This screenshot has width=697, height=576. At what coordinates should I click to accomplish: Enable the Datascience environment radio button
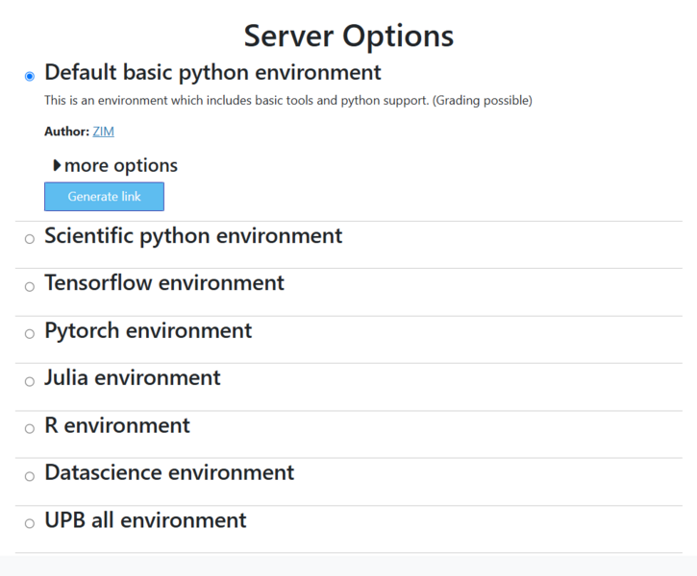[x=30, y=476]
